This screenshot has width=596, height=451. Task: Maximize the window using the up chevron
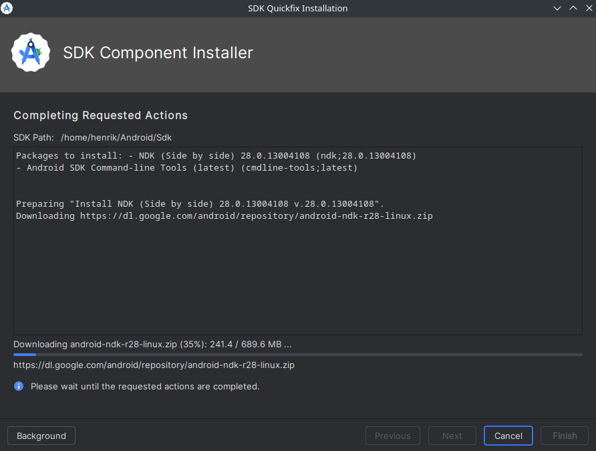coord(573,8)
